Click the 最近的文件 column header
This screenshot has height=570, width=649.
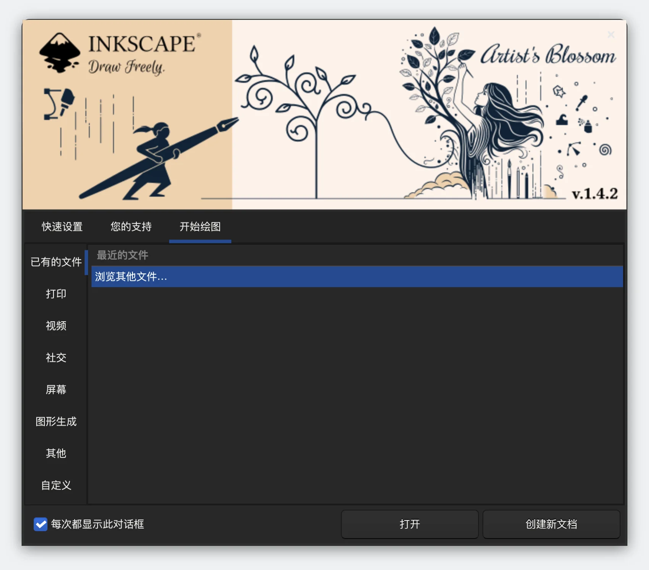(357, 255)
